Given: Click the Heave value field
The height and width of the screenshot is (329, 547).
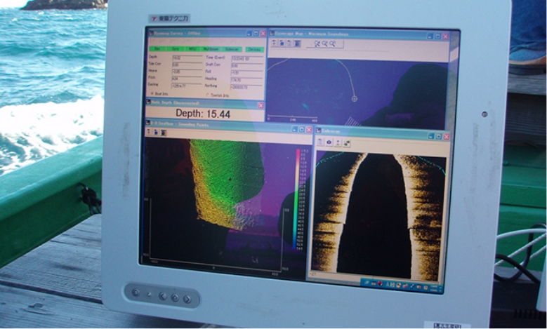Looking at the screenshot, I should pos(187,72).
